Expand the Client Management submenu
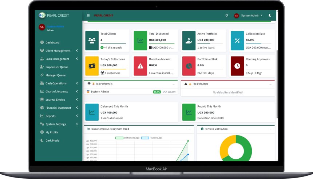 pyautogui.click(x=58, y=51)
